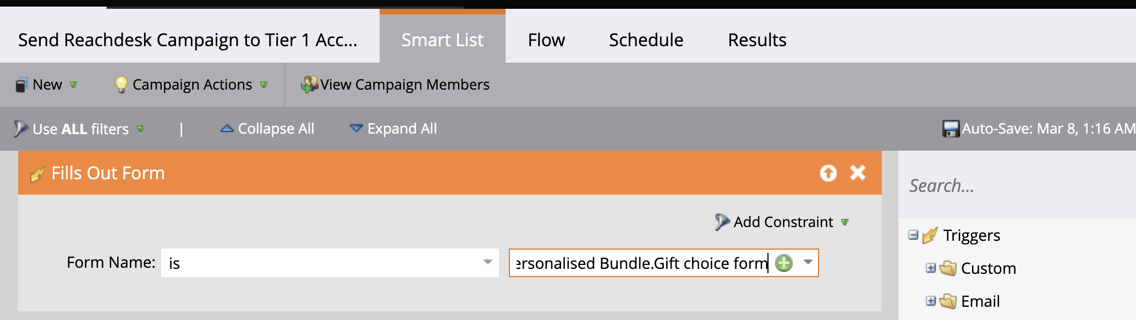1136x320 pixels.
Task: Collapse the Triggers tree node
Action: coord(913,235)
